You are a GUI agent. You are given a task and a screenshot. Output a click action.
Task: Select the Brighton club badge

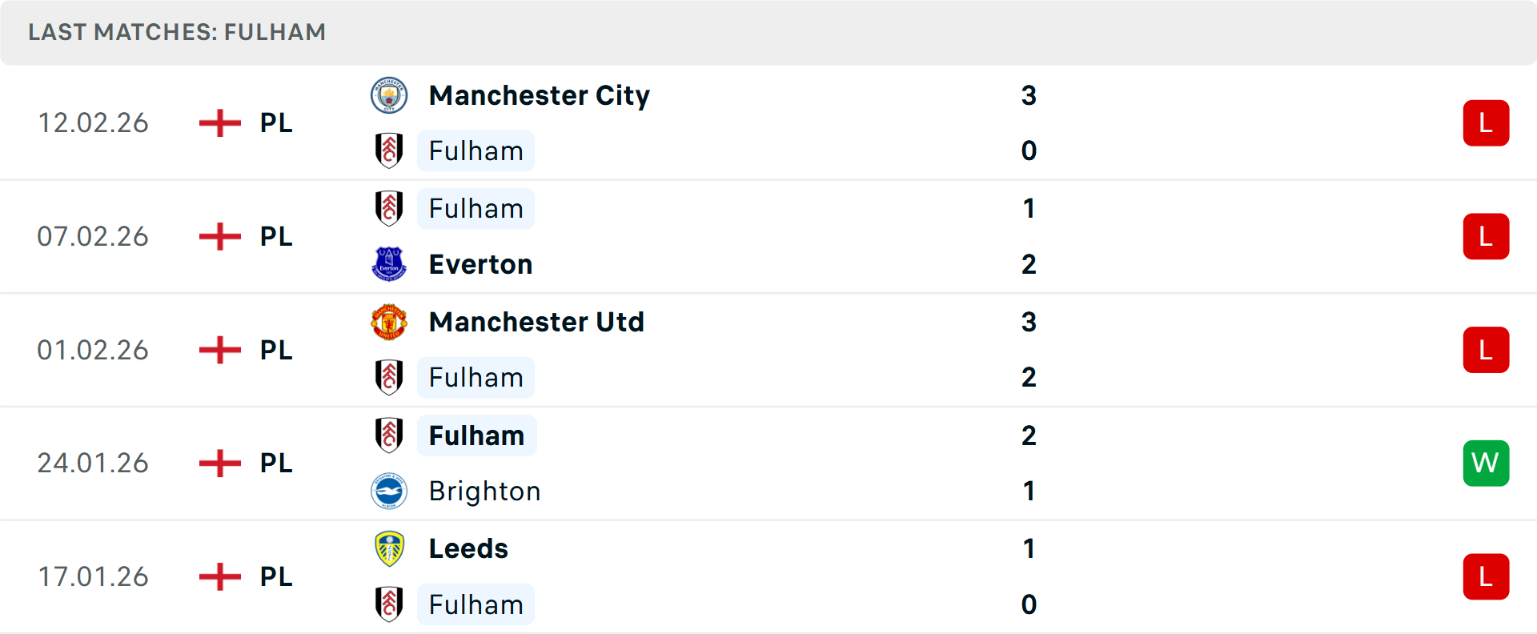(x=390, y=491)
